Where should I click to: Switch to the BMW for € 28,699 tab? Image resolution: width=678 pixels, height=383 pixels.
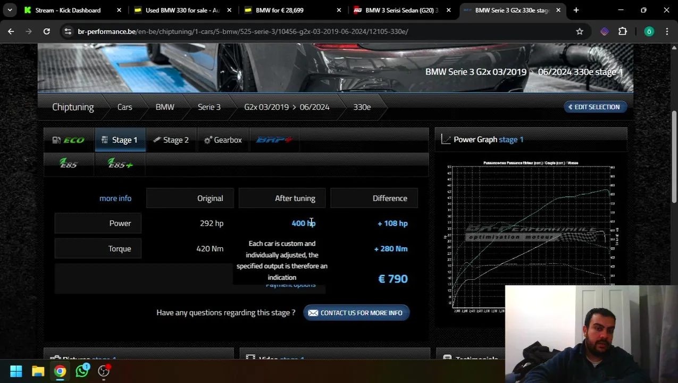tap(279, 10)
